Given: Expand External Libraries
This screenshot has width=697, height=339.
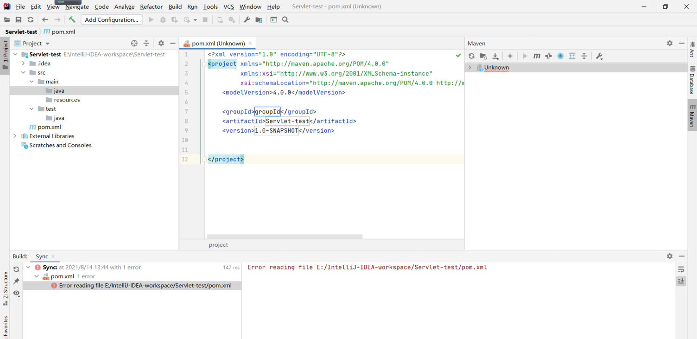Looking at the screenshot, I should click(x=15, y=136).
